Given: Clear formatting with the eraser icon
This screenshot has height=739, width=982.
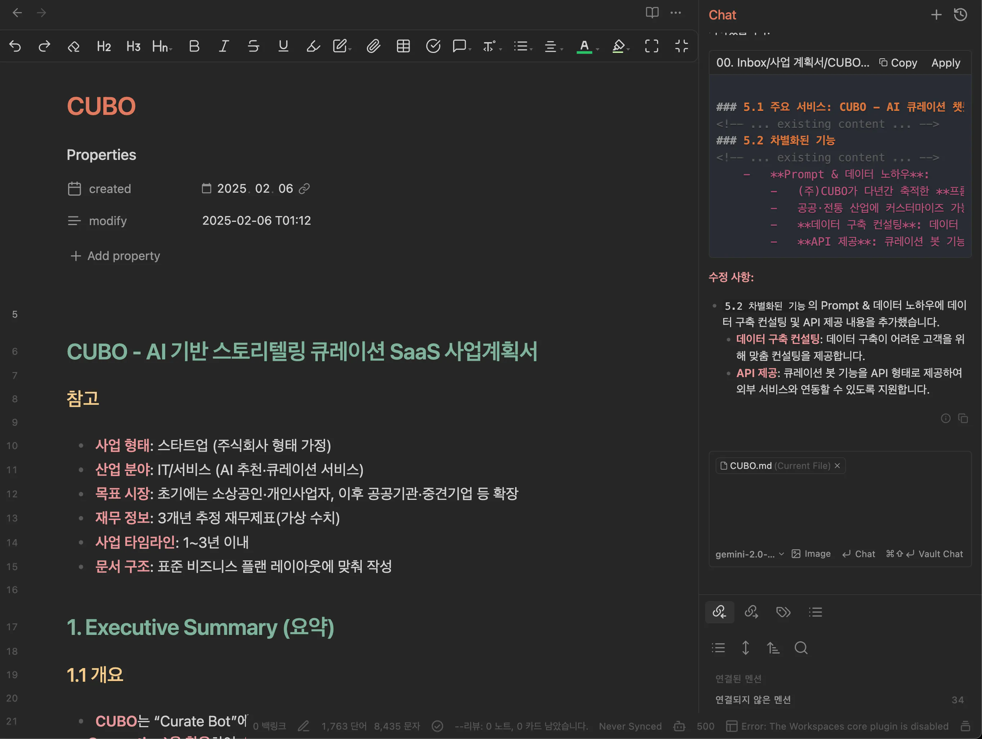Looking at the screenshot, I should [74, 46].
